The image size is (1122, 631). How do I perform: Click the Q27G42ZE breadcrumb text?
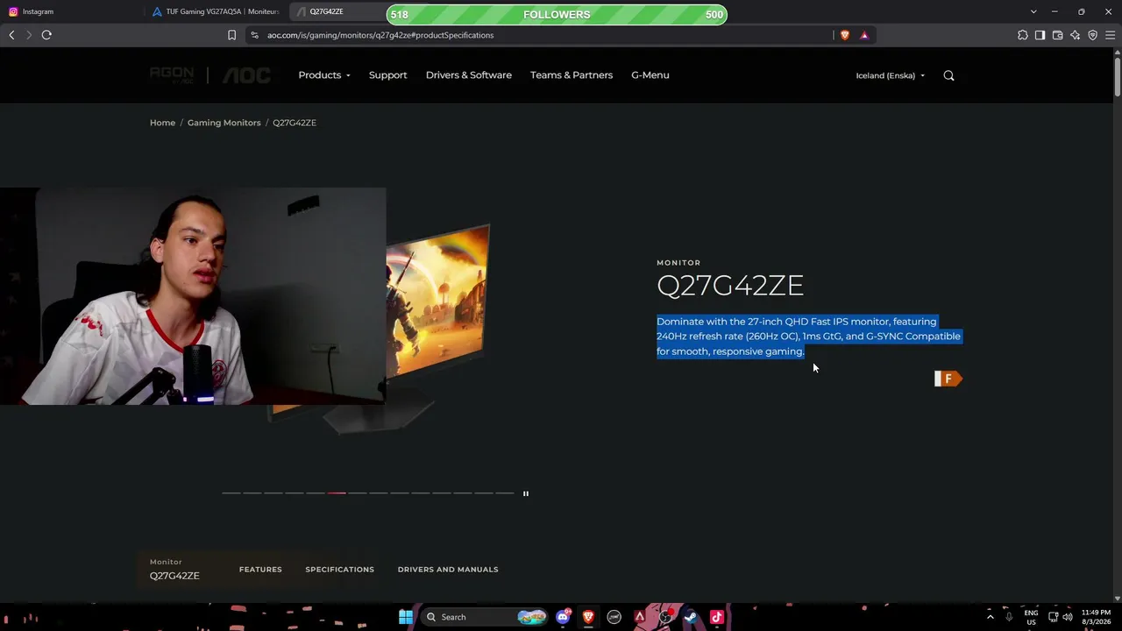coord(295,123)
